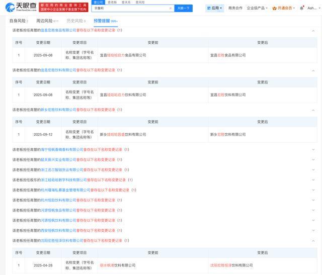The height and width of the screenshot is (275, 322).
Task: Switch to the 自身风险 tab
Action: (19, 21)
